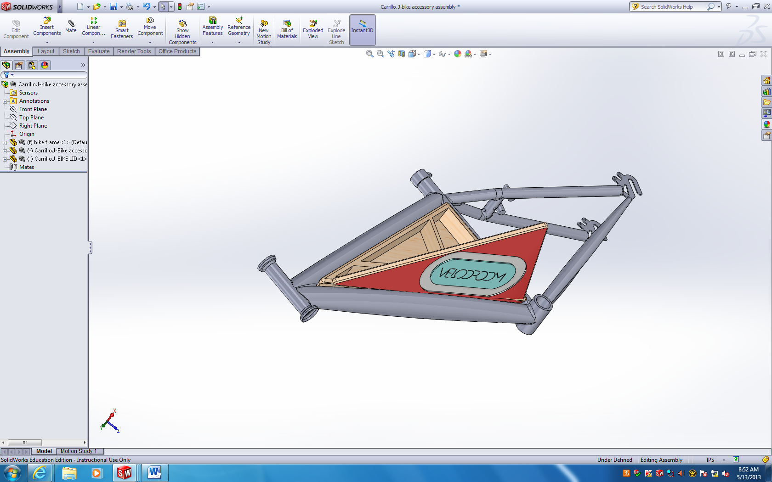The height and width of the screenshot is (482, 772).
Task: Undo the last action
Action: tap(146, 6)
